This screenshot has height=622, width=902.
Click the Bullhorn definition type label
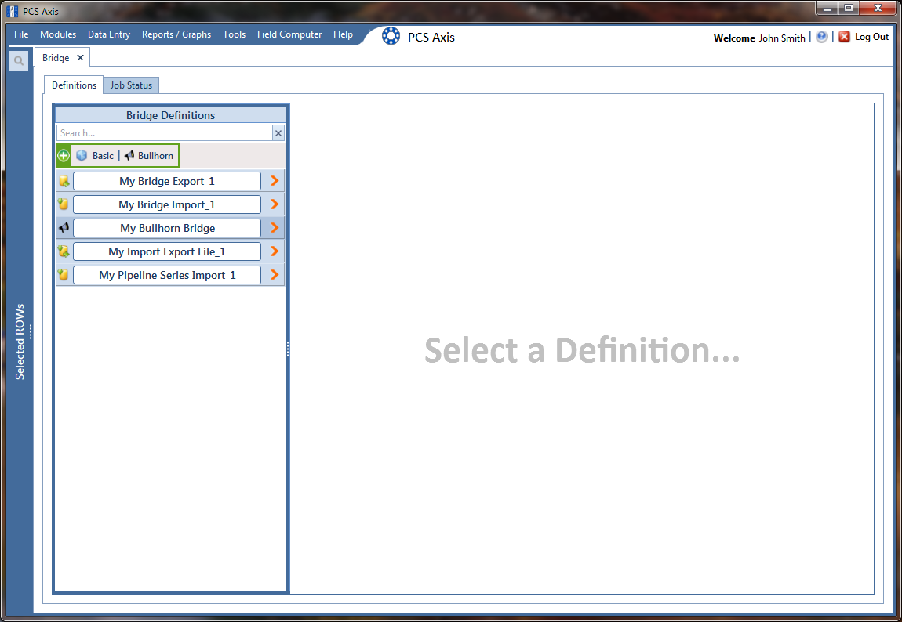coord(155,156)
